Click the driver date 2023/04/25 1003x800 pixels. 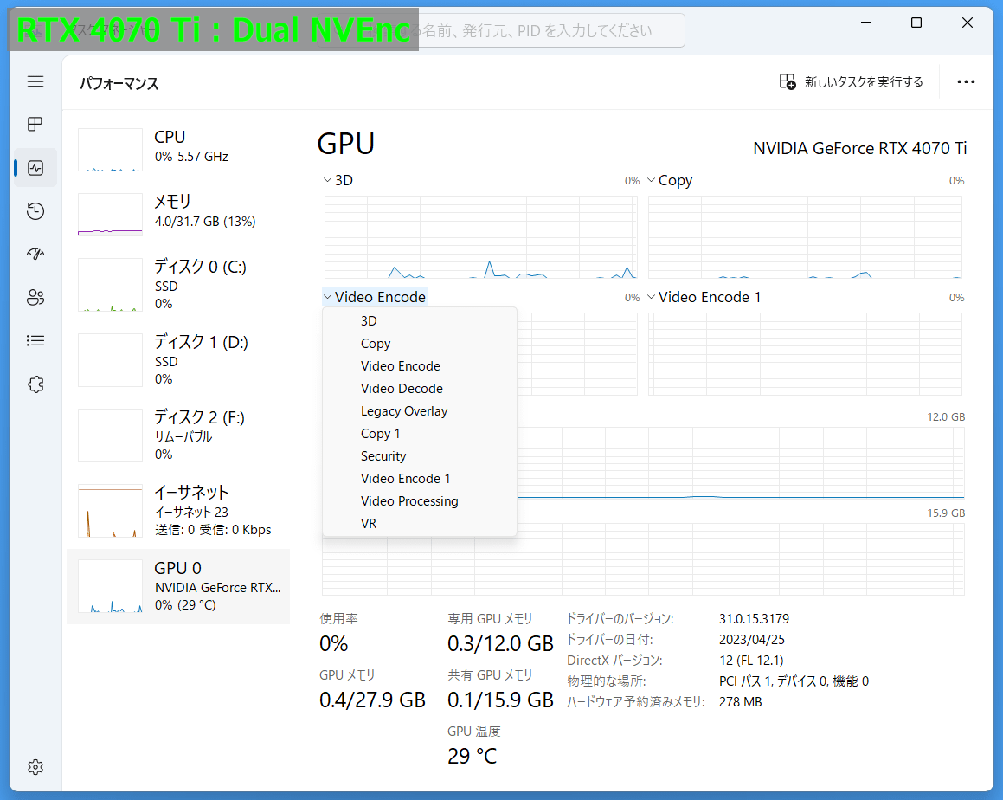click(x=752, y=639)
